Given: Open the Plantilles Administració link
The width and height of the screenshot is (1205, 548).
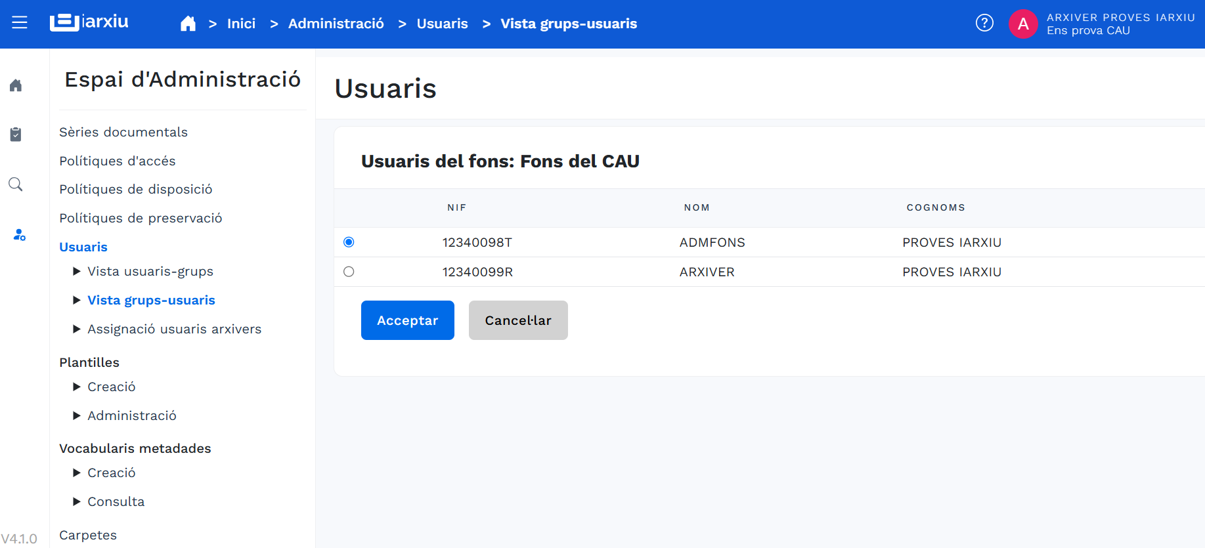Looking at the screenshot, I should coord(132,415).
